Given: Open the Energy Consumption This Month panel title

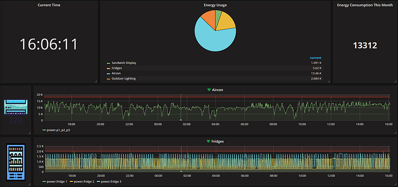Looking at the screenshot, I should click(x=365, y=5).
